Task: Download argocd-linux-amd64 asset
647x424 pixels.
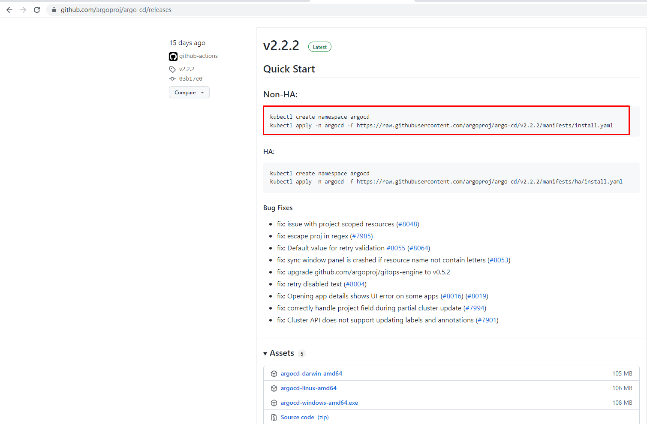Action: (309, 388)
